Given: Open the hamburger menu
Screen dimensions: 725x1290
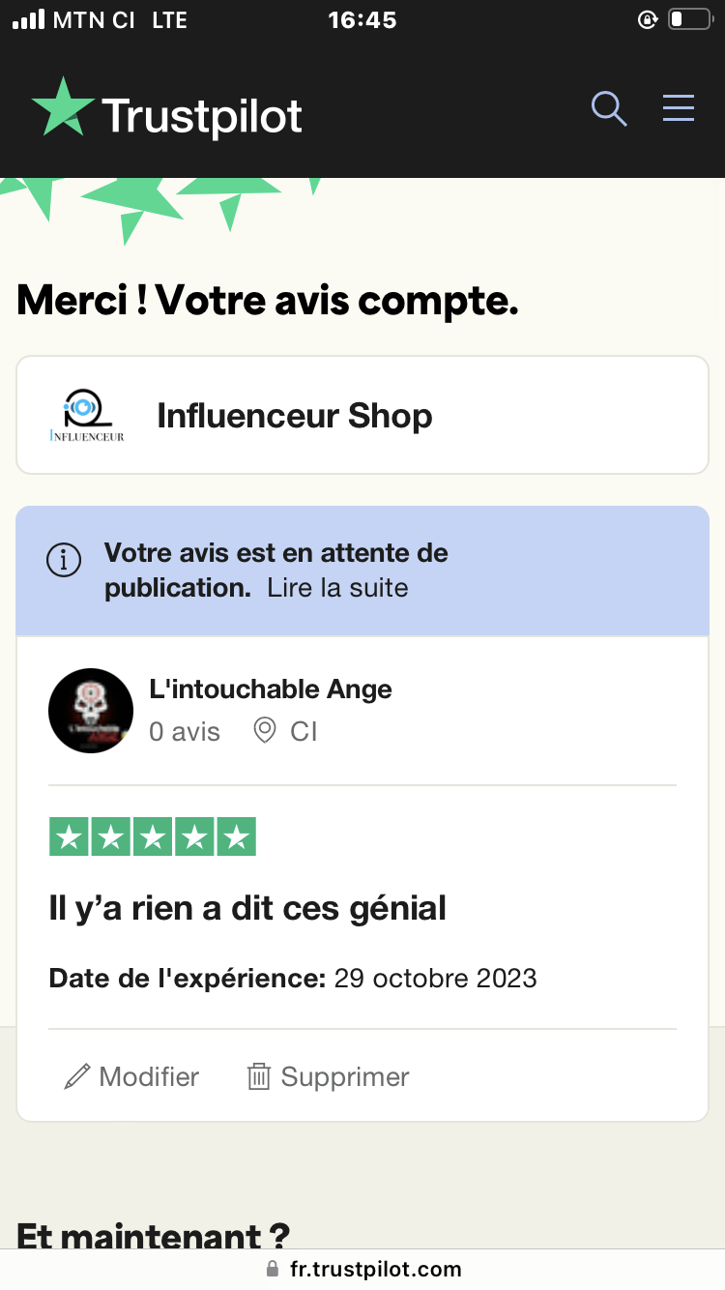Looking at the screenshot, I should (679, 108).
